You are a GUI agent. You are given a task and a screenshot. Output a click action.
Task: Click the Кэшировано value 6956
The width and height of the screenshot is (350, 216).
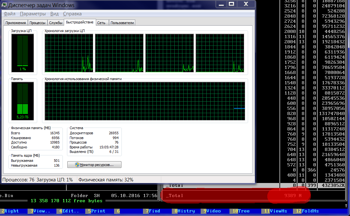pyautogui.click(x=55, y=138)
